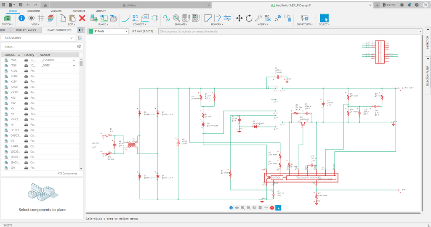Select the Net wire drawing tool
431x227 pixels.
coord(125,18)
